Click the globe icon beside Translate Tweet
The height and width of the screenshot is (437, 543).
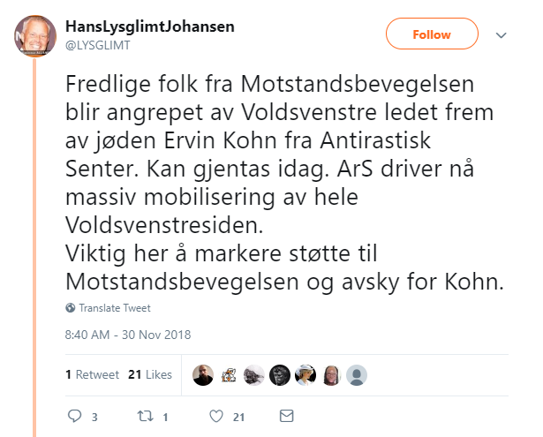click(71, 308)
